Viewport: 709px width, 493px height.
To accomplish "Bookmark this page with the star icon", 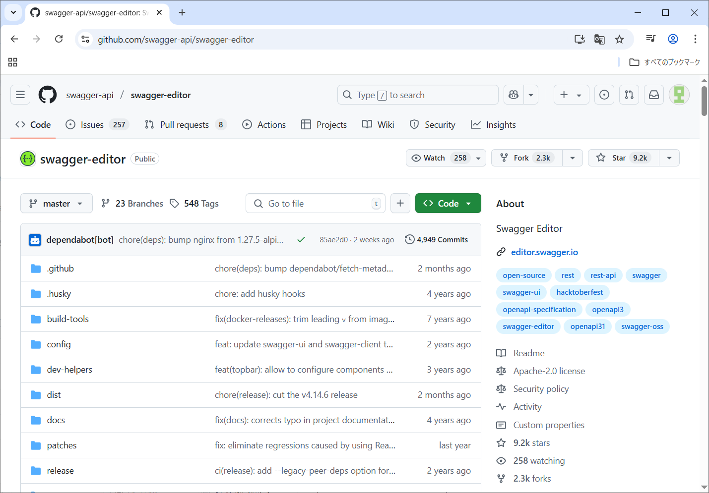I will tap(619, 39).
